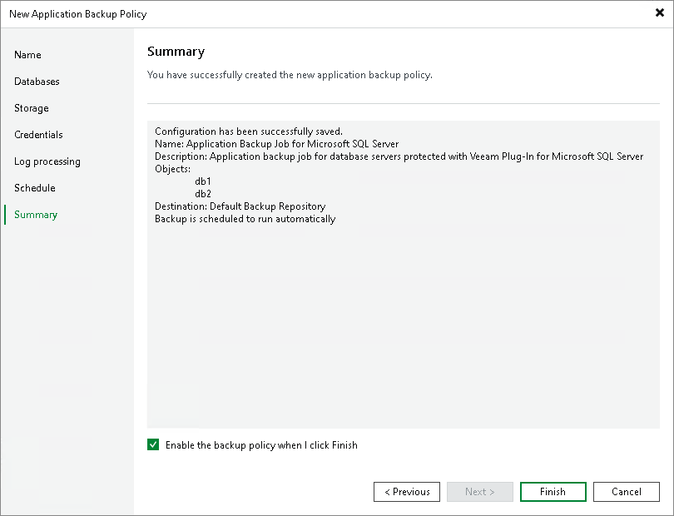Open the Databases step

coord(37,81)
